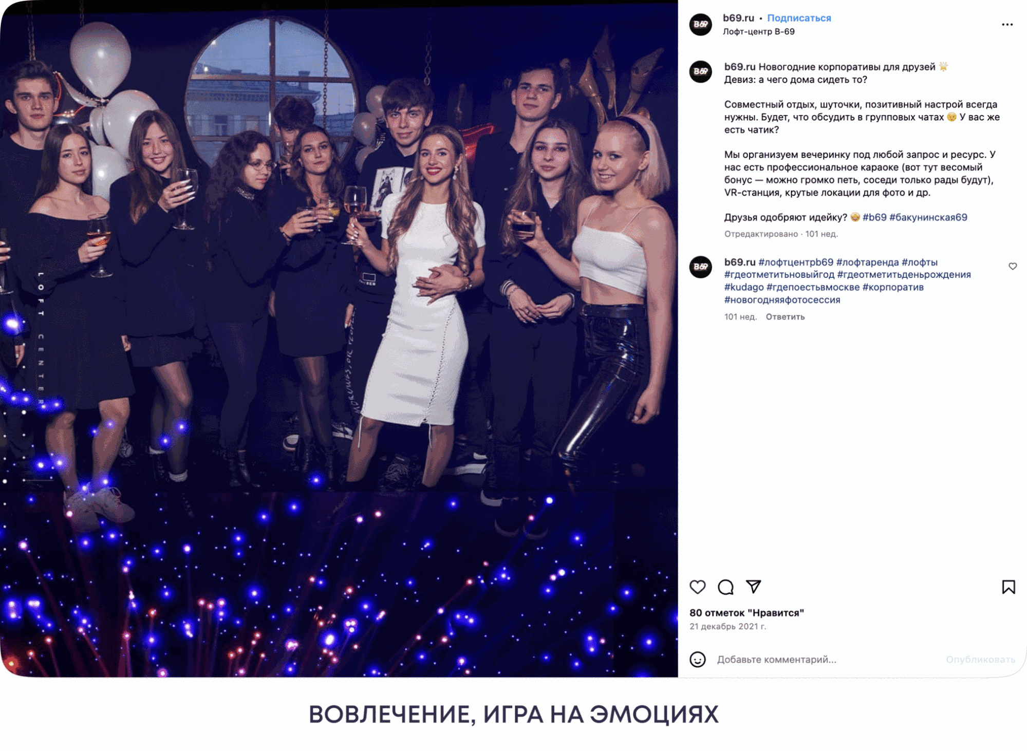The height and width of the screenshot is (751, 1027).
Task: Share the post with the paper plane icon
Action: [753, 587]
